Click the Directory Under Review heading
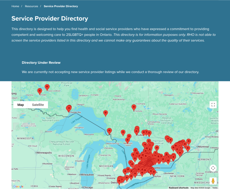230x192 pixels. pos(41,63)
